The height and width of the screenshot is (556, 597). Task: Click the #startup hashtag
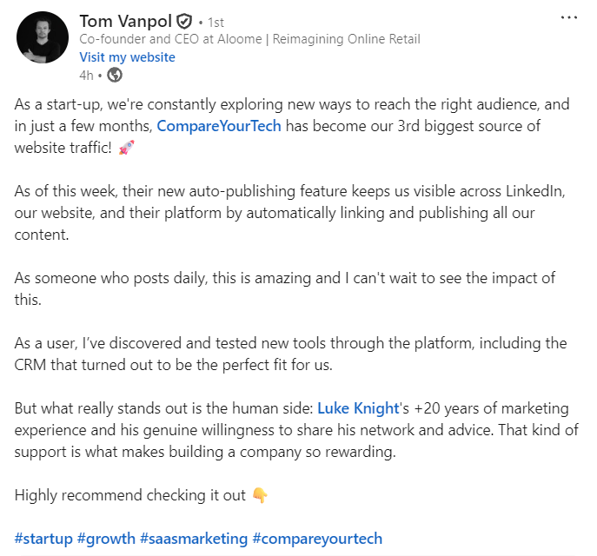point(43,539)
